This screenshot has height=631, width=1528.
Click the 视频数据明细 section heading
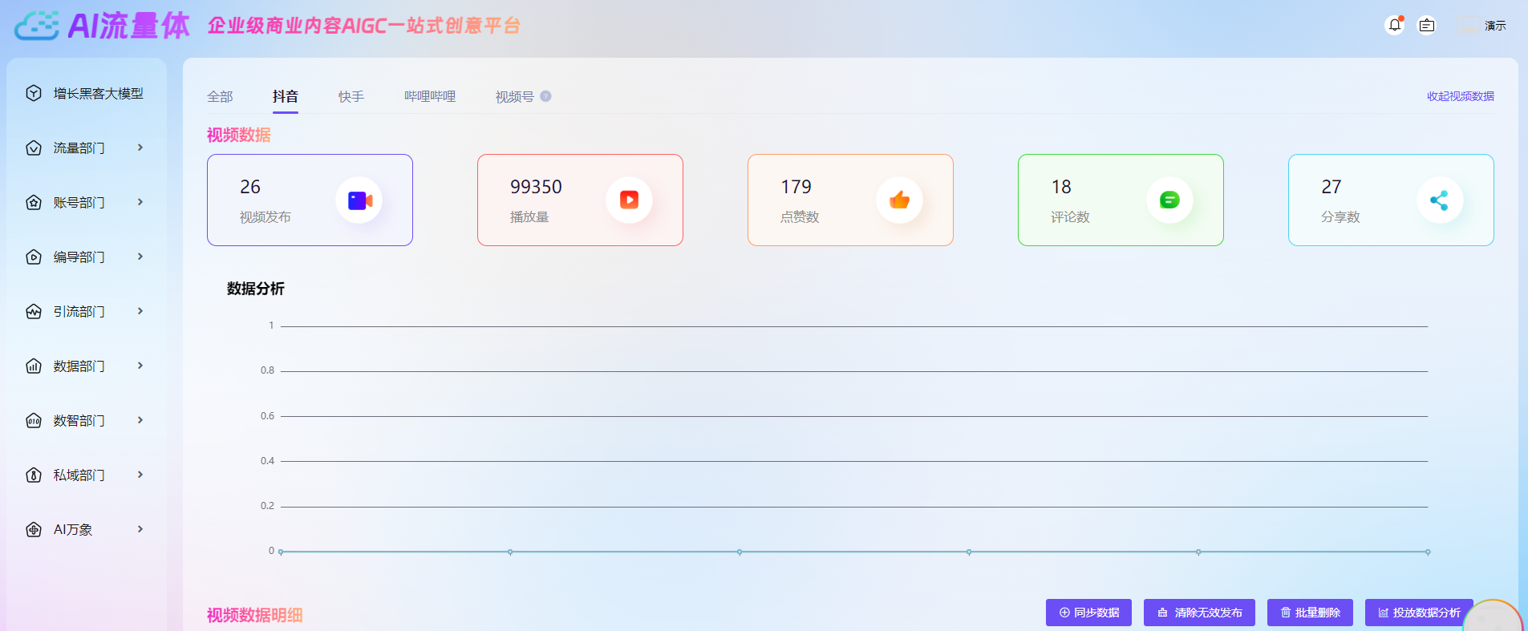click(254, 615)
